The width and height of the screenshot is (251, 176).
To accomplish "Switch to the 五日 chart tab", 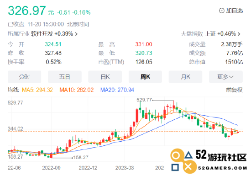I will (x=65, y=77).
